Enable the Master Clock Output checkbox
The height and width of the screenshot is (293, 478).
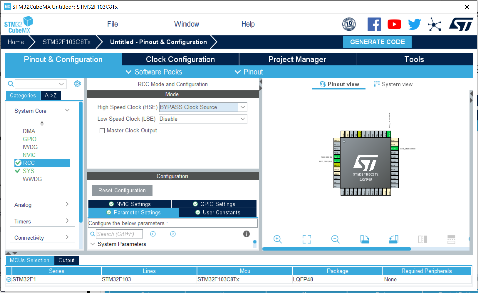[102, 131]
